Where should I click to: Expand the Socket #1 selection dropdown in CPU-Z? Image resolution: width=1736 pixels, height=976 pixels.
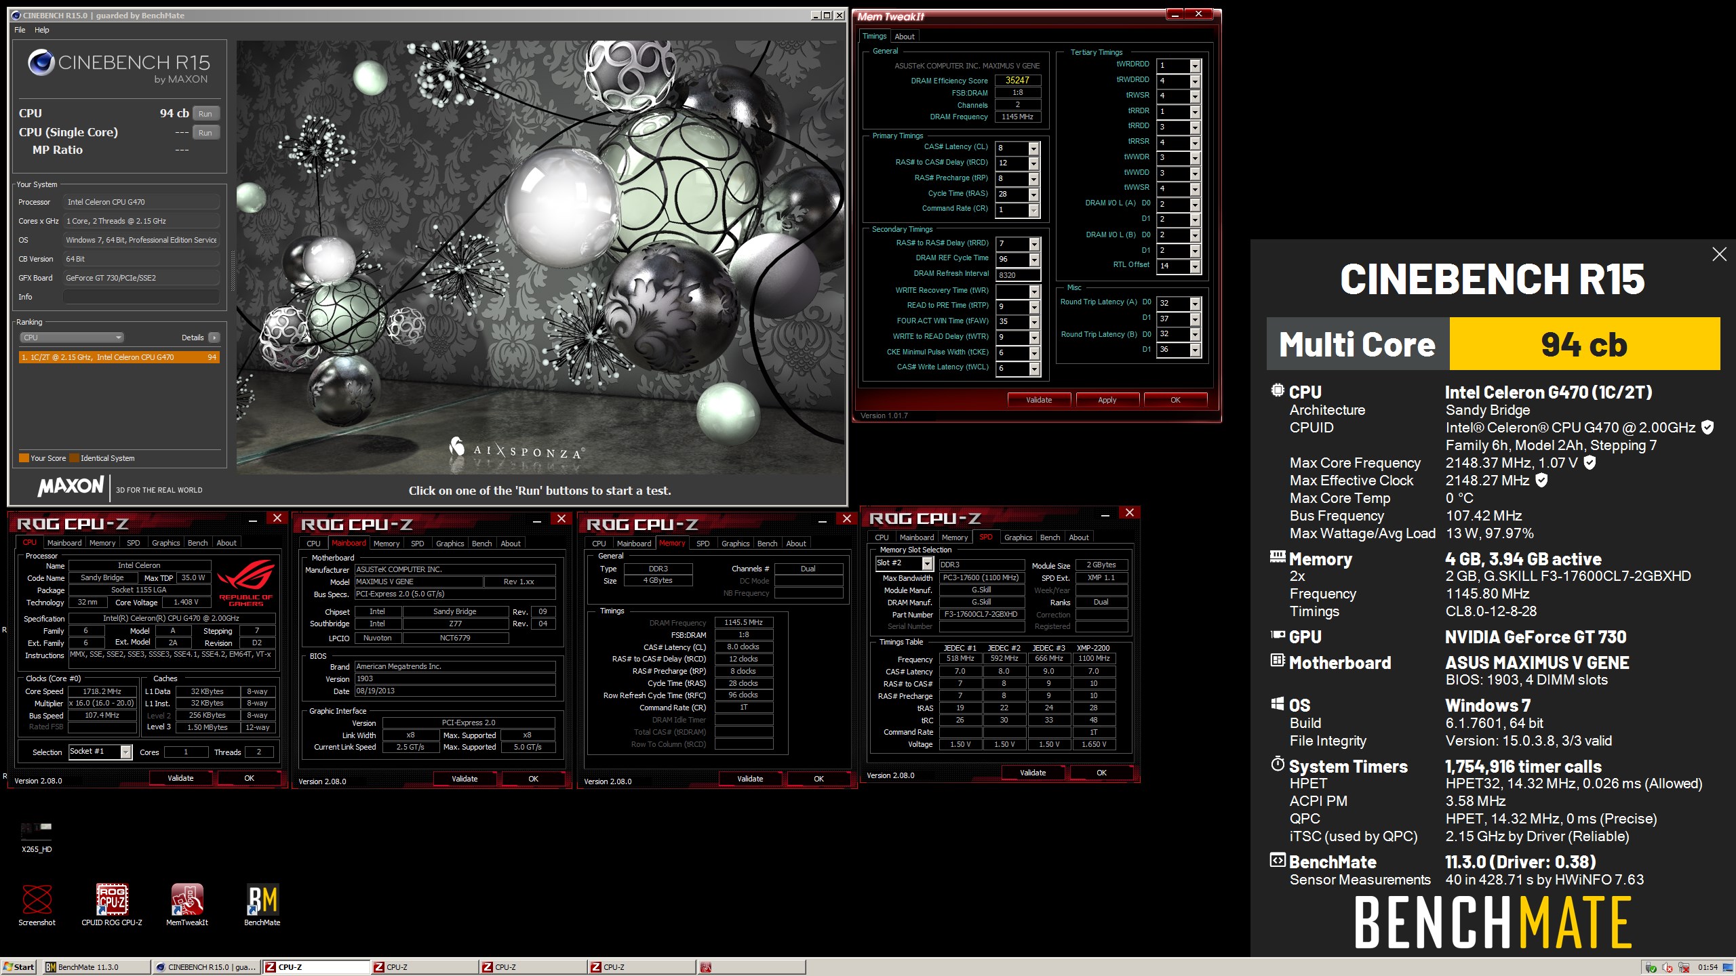[x=125, y=752]
